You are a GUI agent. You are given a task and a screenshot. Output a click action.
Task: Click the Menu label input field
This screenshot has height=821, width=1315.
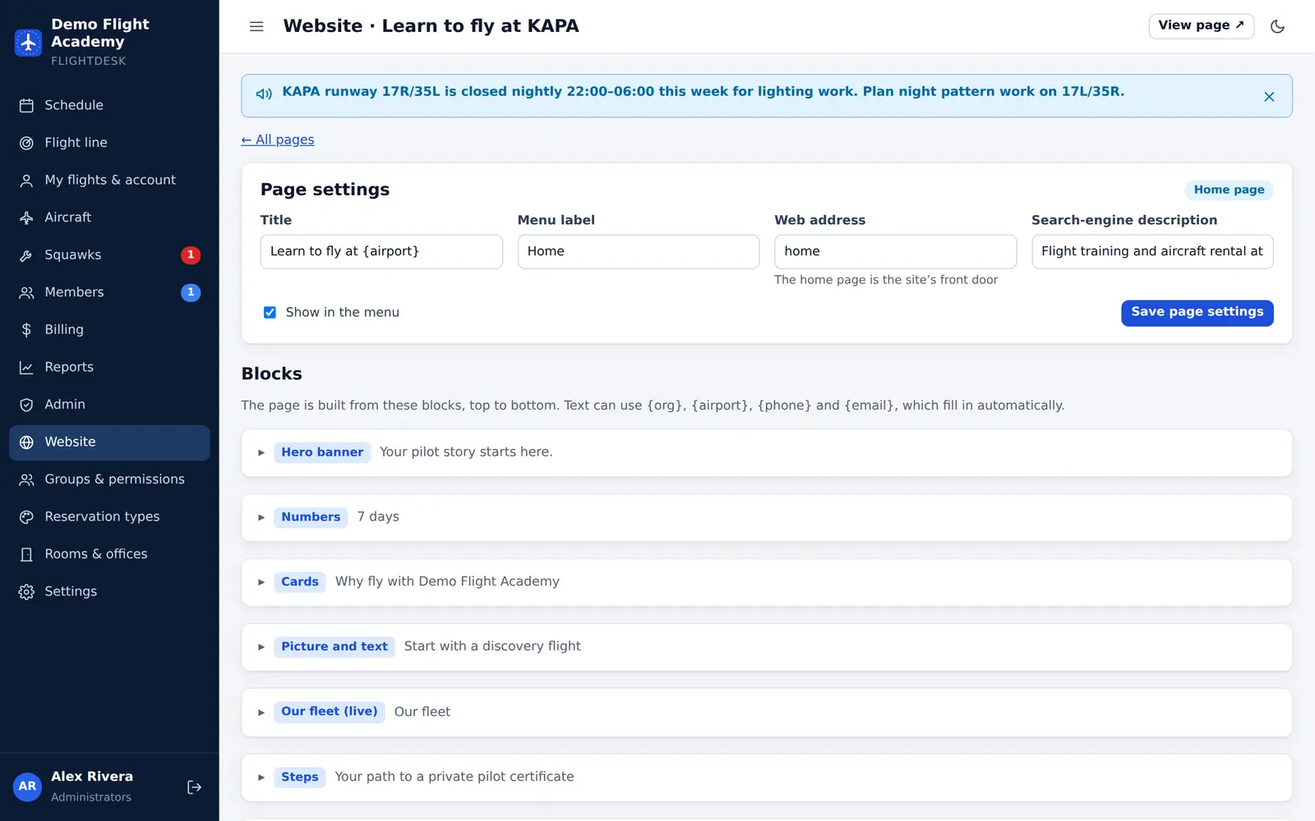[x=639, y=252]
